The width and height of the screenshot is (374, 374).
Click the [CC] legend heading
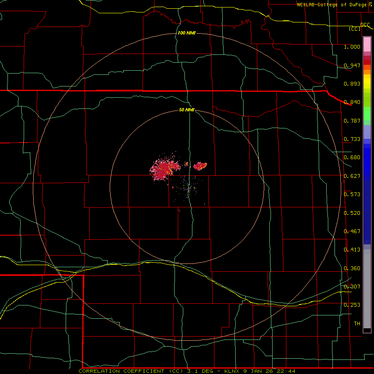pyautogui.click(x=355, y=29)
